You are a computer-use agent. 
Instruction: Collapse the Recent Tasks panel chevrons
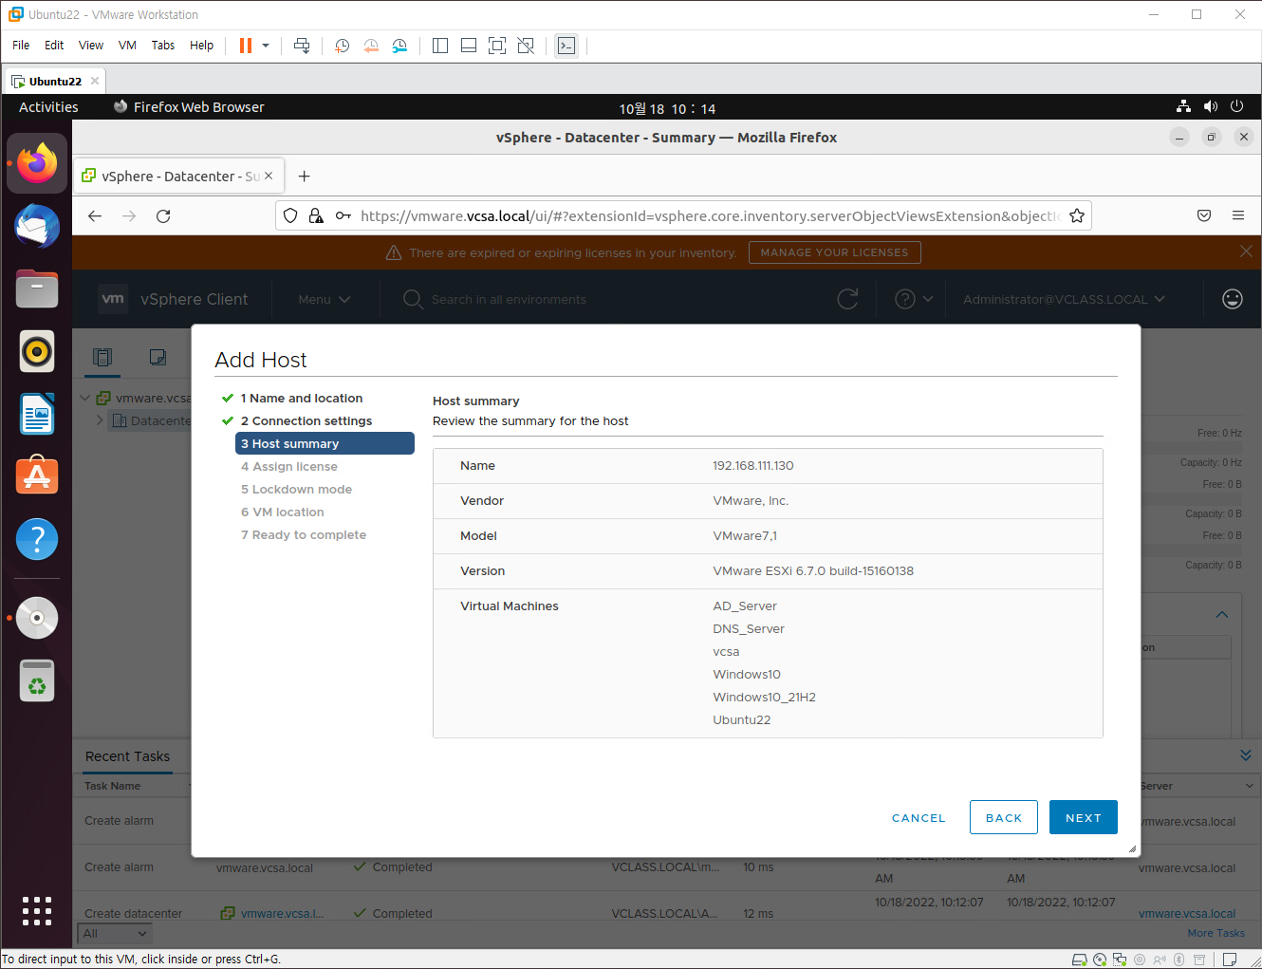click(x=1245, y=755)
